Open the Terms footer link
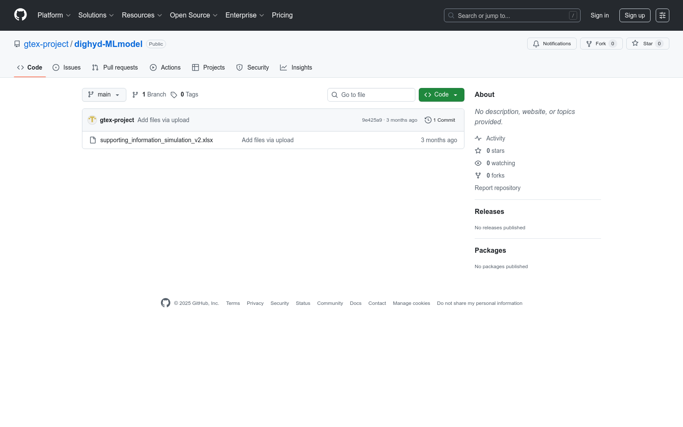 233,303
